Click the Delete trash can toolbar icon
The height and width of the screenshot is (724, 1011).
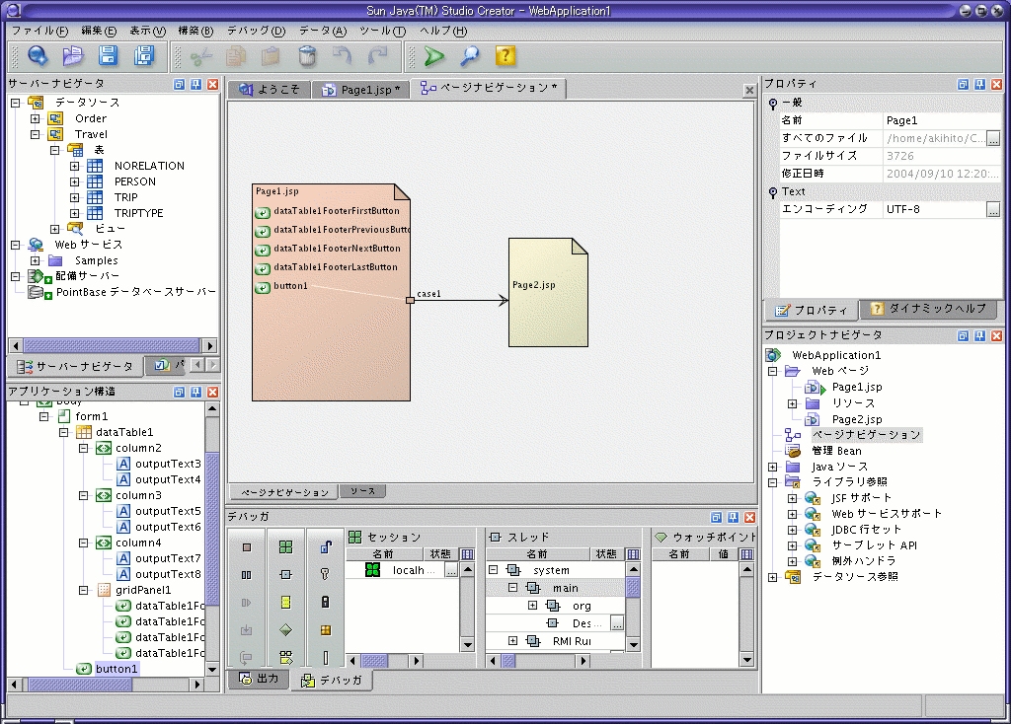308,56
